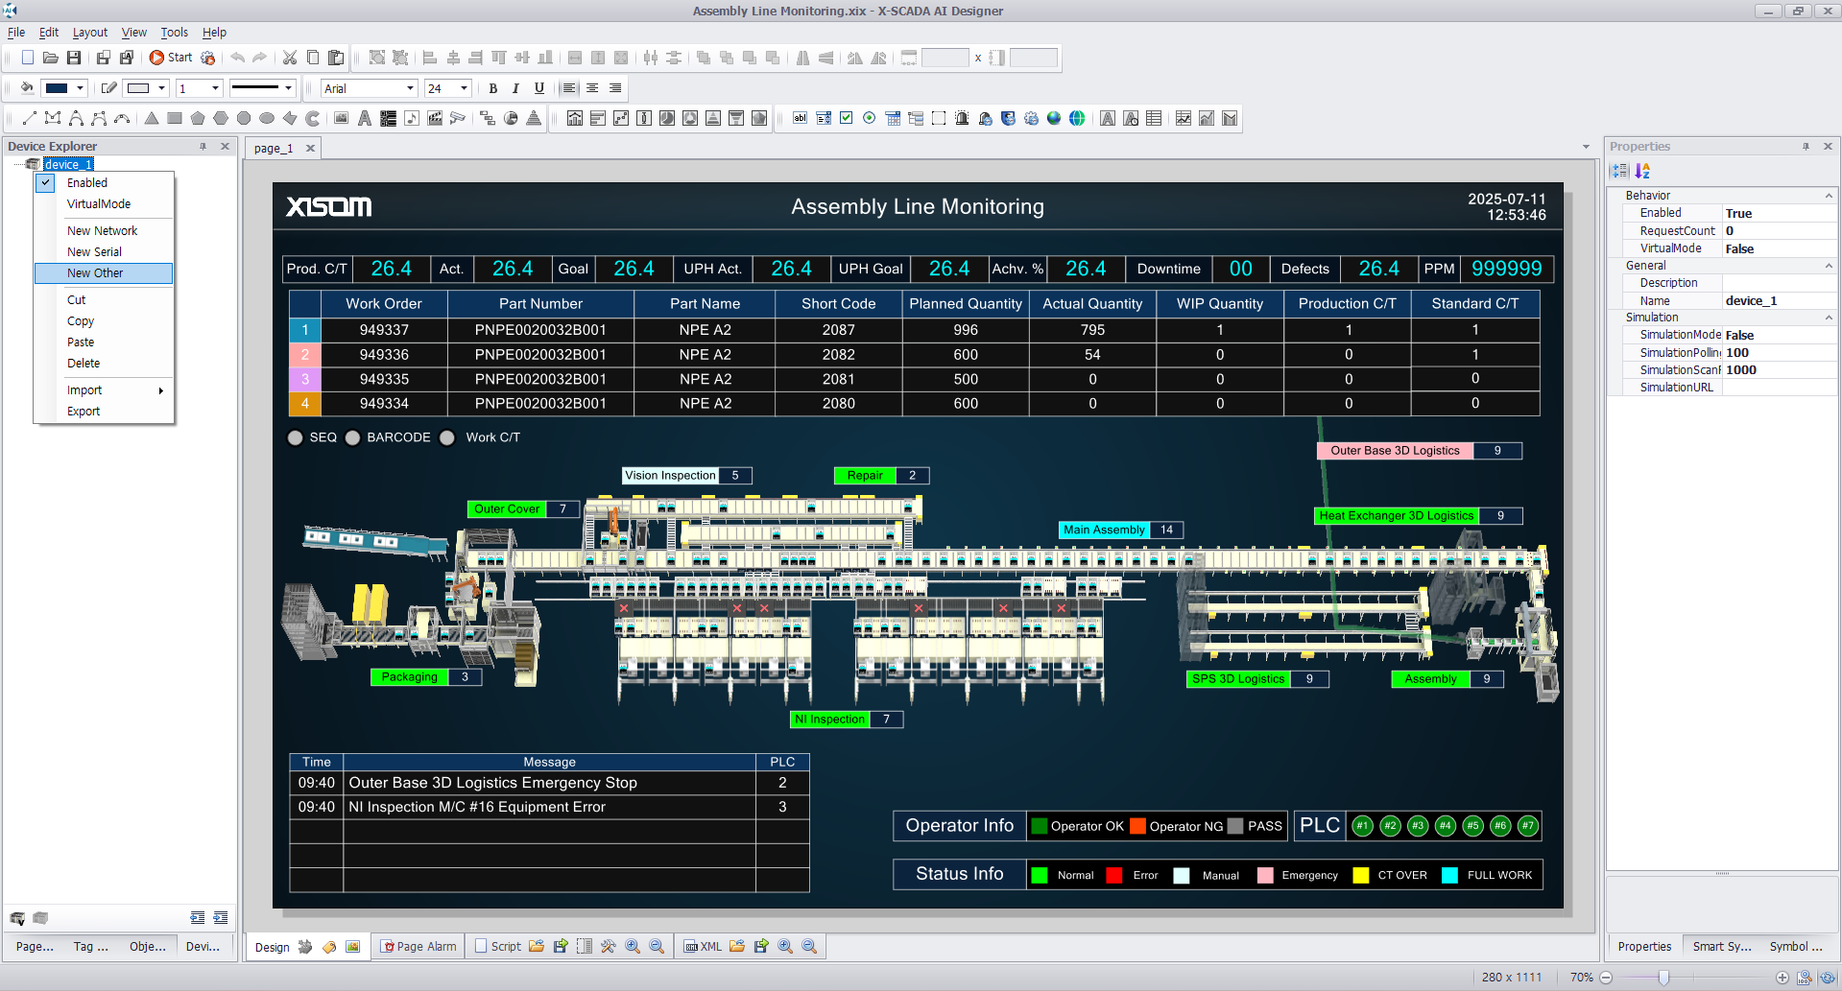Sort properties alphabetically icon

(1642, 171)
